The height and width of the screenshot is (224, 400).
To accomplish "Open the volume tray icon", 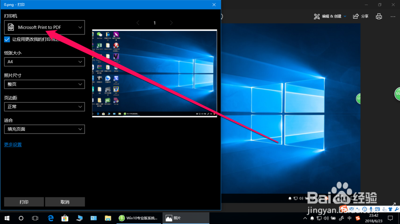I will pos(326,218).
